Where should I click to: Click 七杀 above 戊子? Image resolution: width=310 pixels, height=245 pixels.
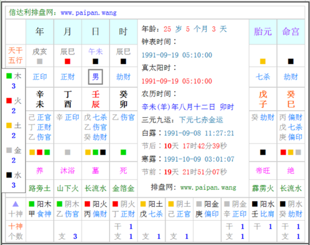tap(263, 77)
